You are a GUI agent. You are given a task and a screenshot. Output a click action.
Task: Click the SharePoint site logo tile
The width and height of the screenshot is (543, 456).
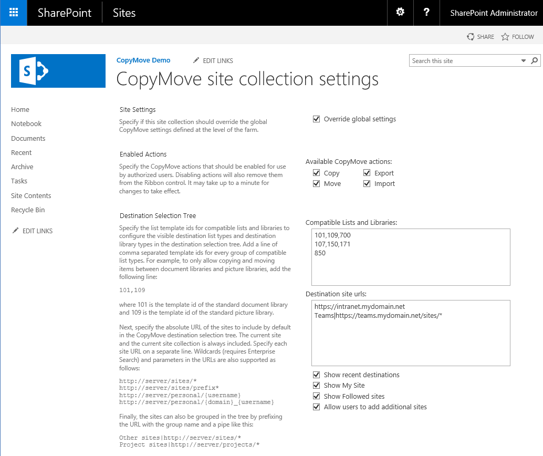(x=58, y=70)
